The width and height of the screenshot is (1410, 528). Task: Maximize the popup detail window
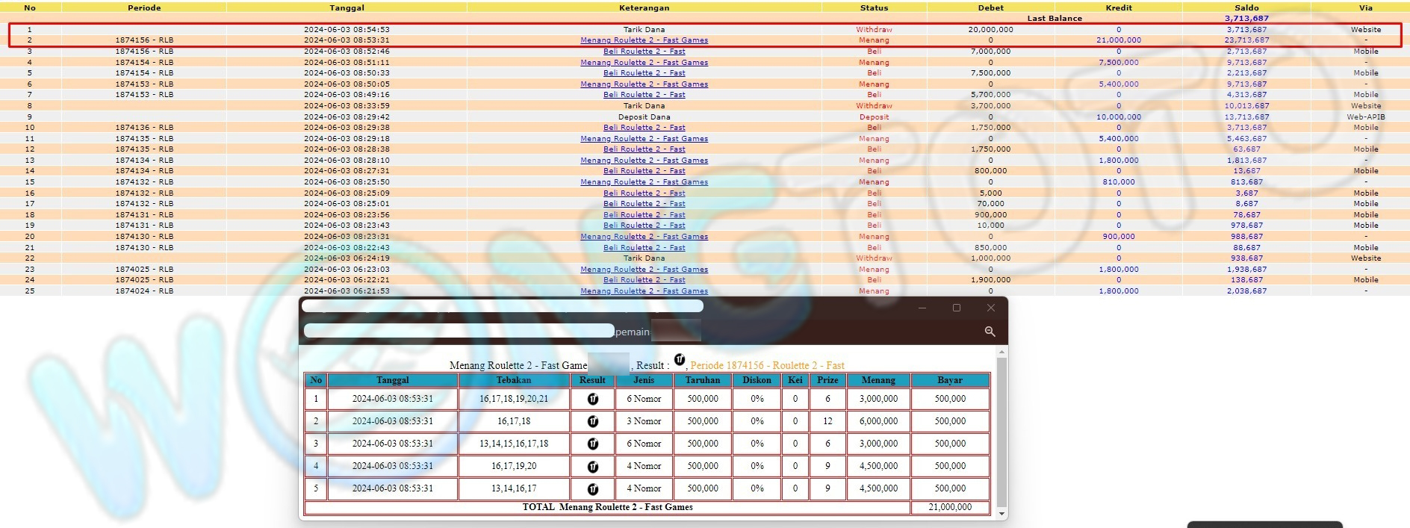(x=956, y=308)
